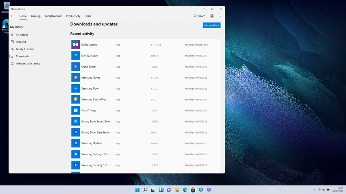Image resolution: width=346 pixels, height=194 pixels.
Task: Open the Samsung Flow app icon
Action: pyautogui.click(x=76, y=89)
